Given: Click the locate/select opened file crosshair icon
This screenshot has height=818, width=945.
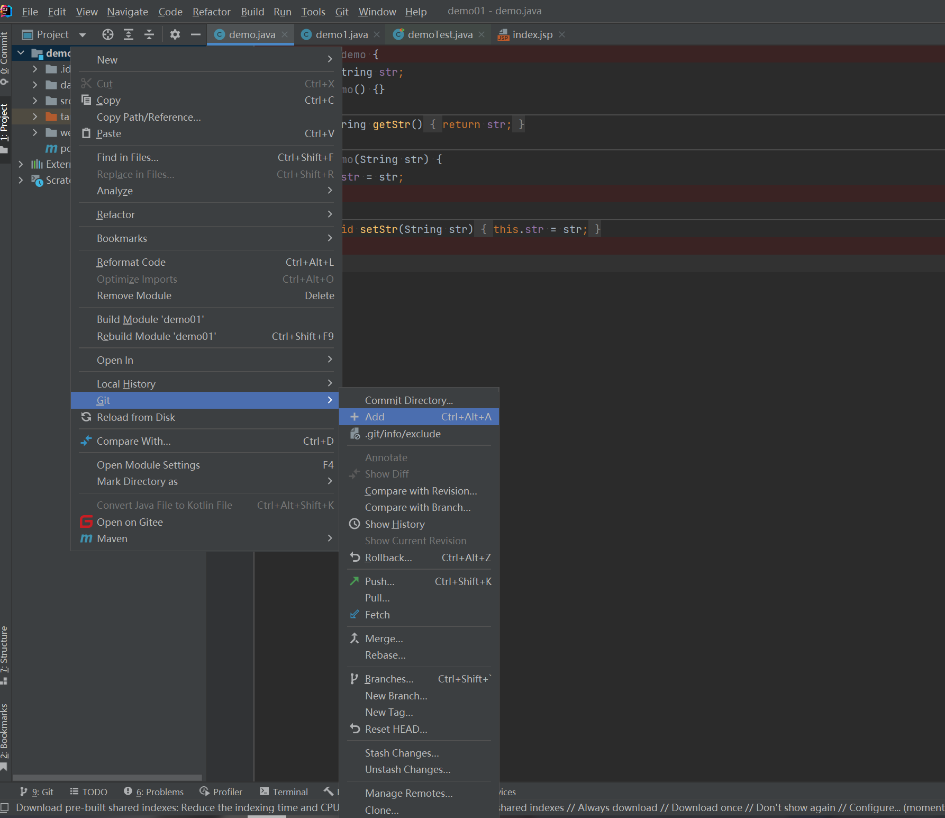Looking at the screenshot, I should pos(108,34).
